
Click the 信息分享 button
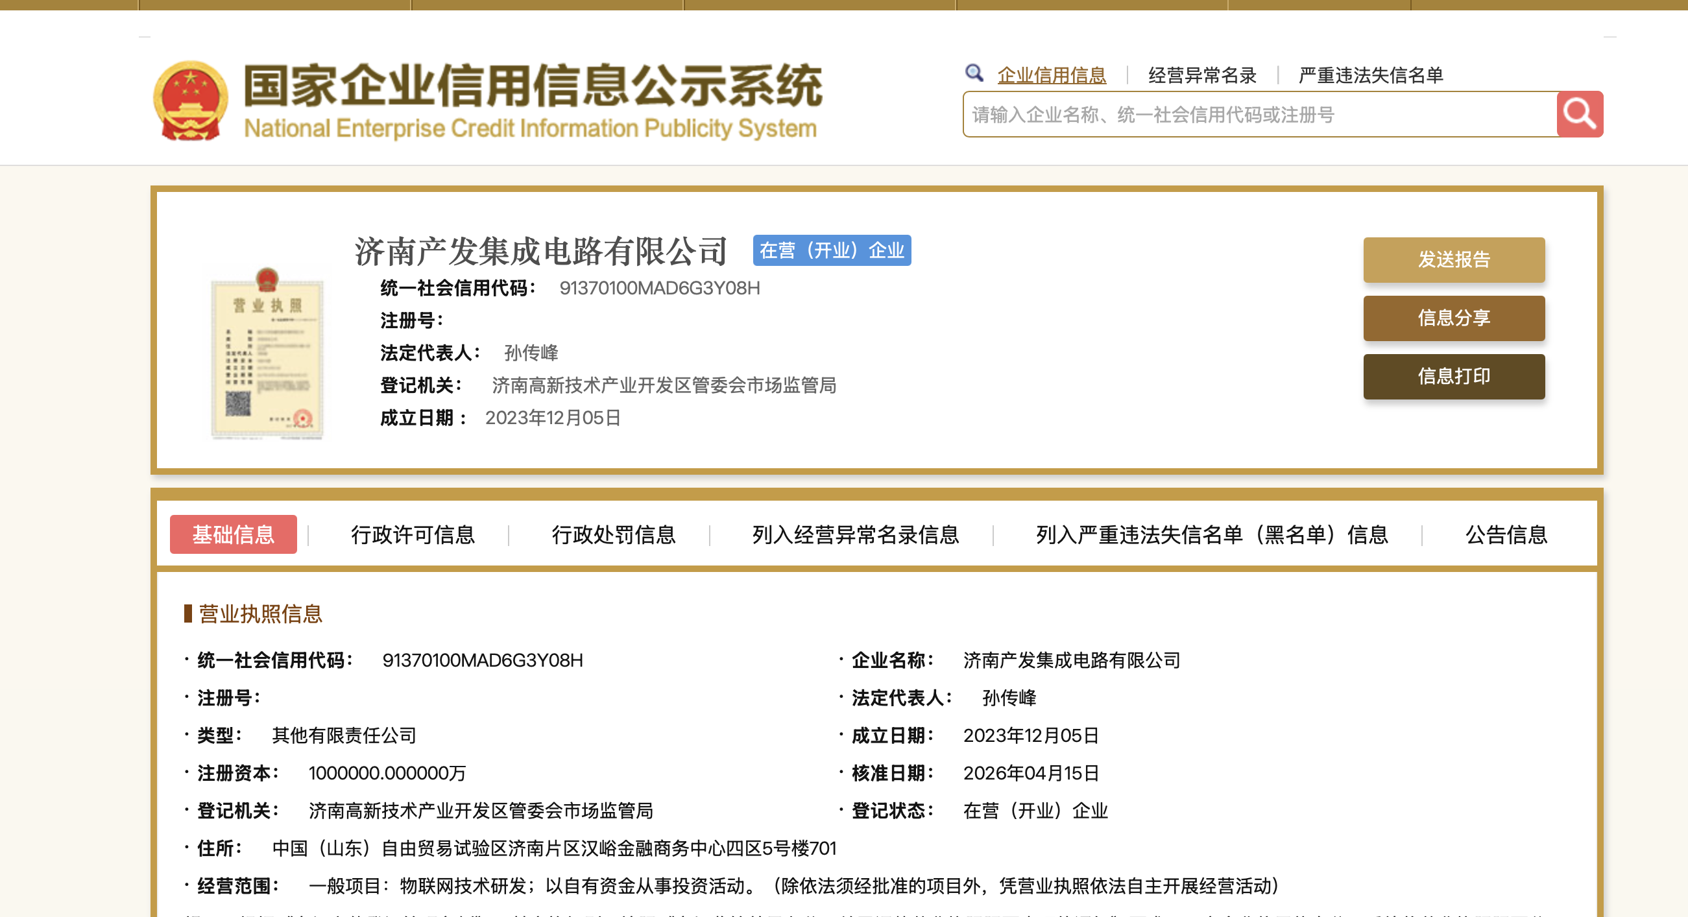pyautogui.click(x=1453, y=318)
